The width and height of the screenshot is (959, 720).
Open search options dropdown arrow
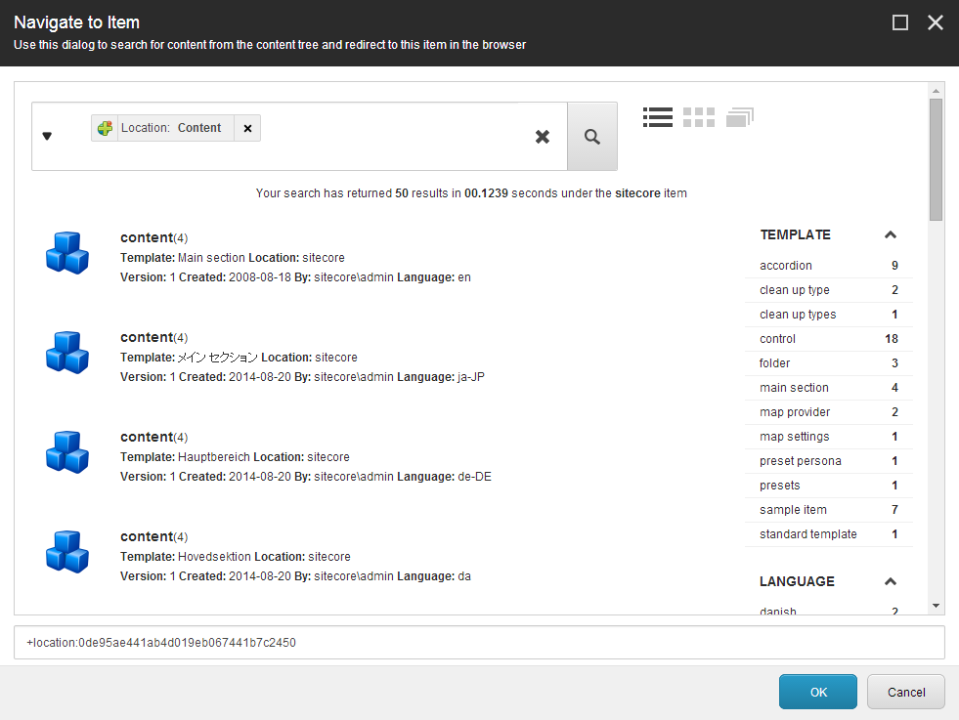coord(47,137)
